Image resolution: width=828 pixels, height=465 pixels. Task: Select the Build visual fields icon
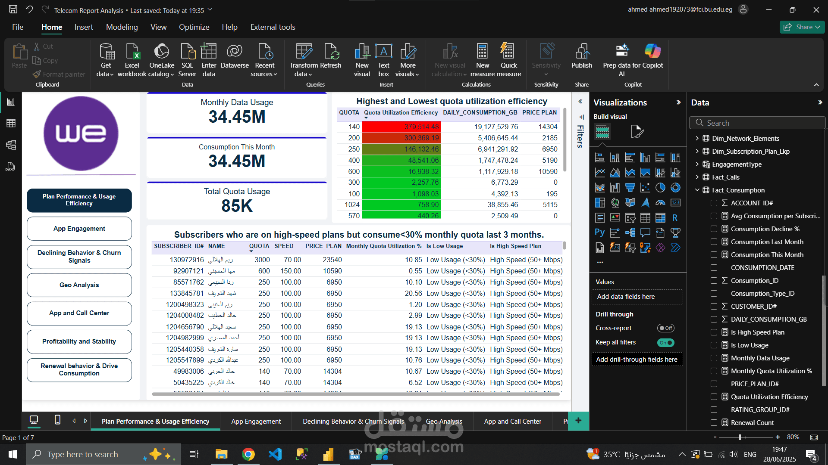pos(602,131)
